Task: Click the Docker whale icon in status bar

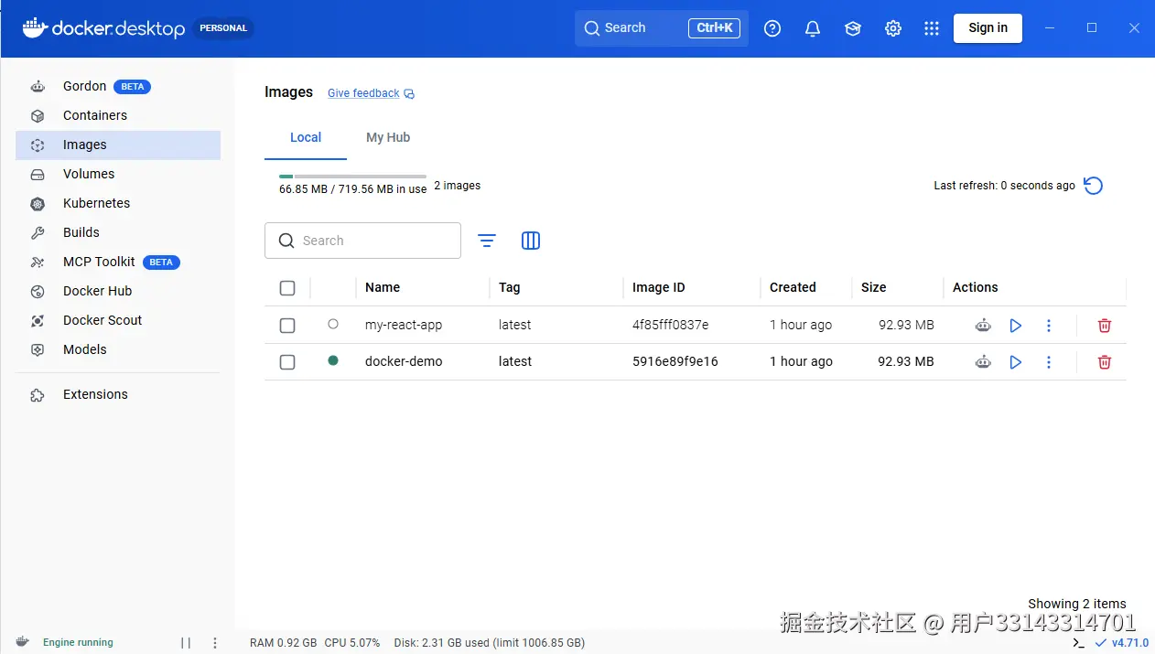Action: click(23, 642)
